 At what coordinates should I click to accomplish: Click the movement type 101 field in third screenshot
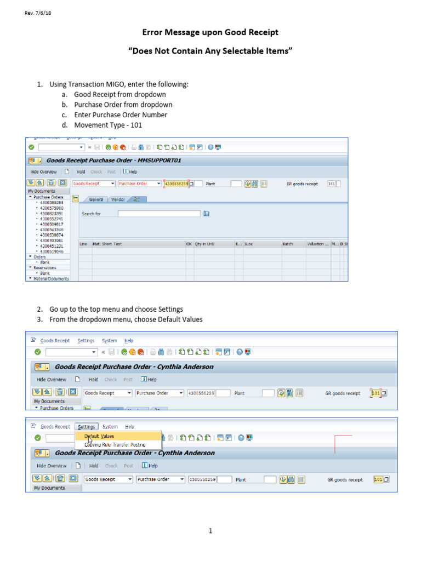click(378, 479)
